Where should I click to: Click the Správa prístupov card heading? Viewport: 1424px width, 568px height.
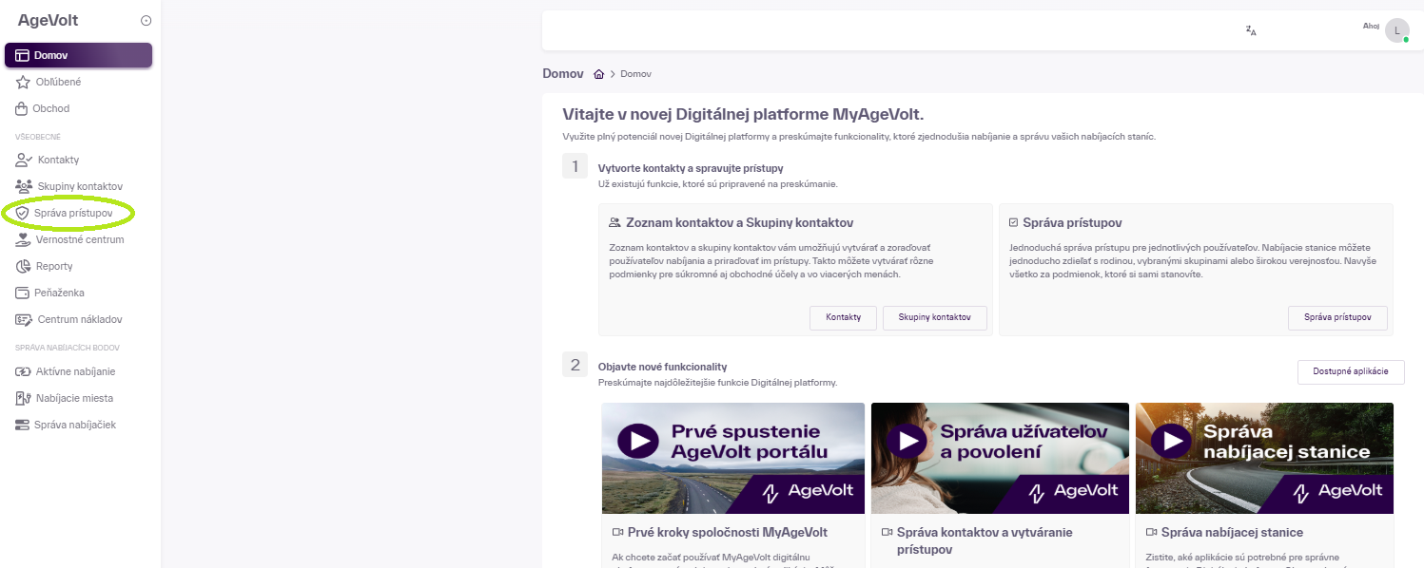coord(1072,222)
